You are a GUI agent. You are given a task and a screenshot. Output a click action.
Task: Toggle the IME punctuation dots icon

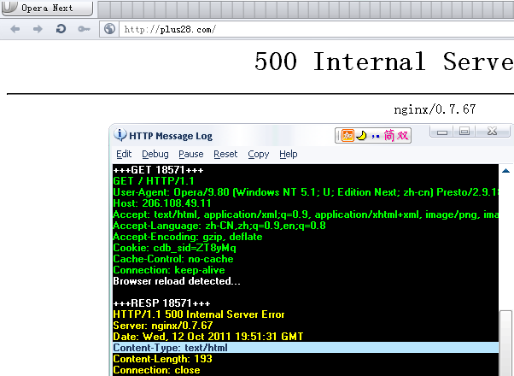(376, 136)
